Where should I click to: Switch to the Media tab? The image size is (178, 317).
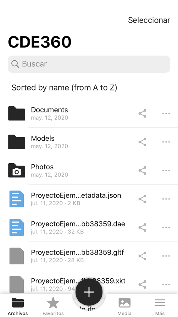pos(124,306)
